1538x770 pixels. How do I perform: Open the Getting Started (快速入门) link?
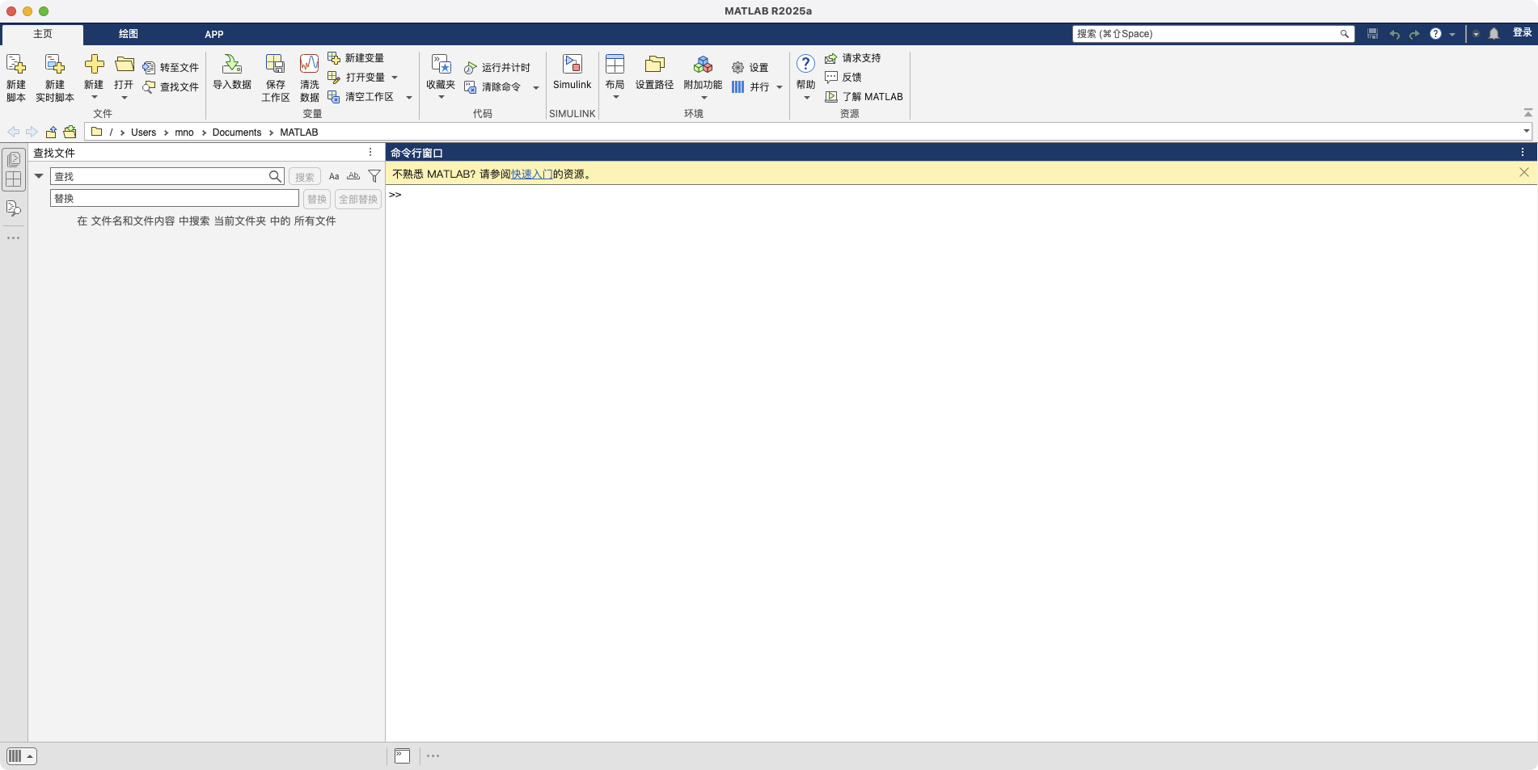(531, 174)
